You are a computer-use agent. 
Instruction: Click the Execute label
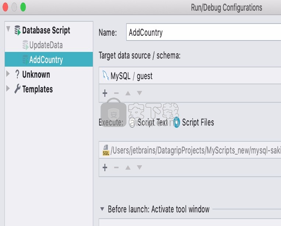(111, 122)
